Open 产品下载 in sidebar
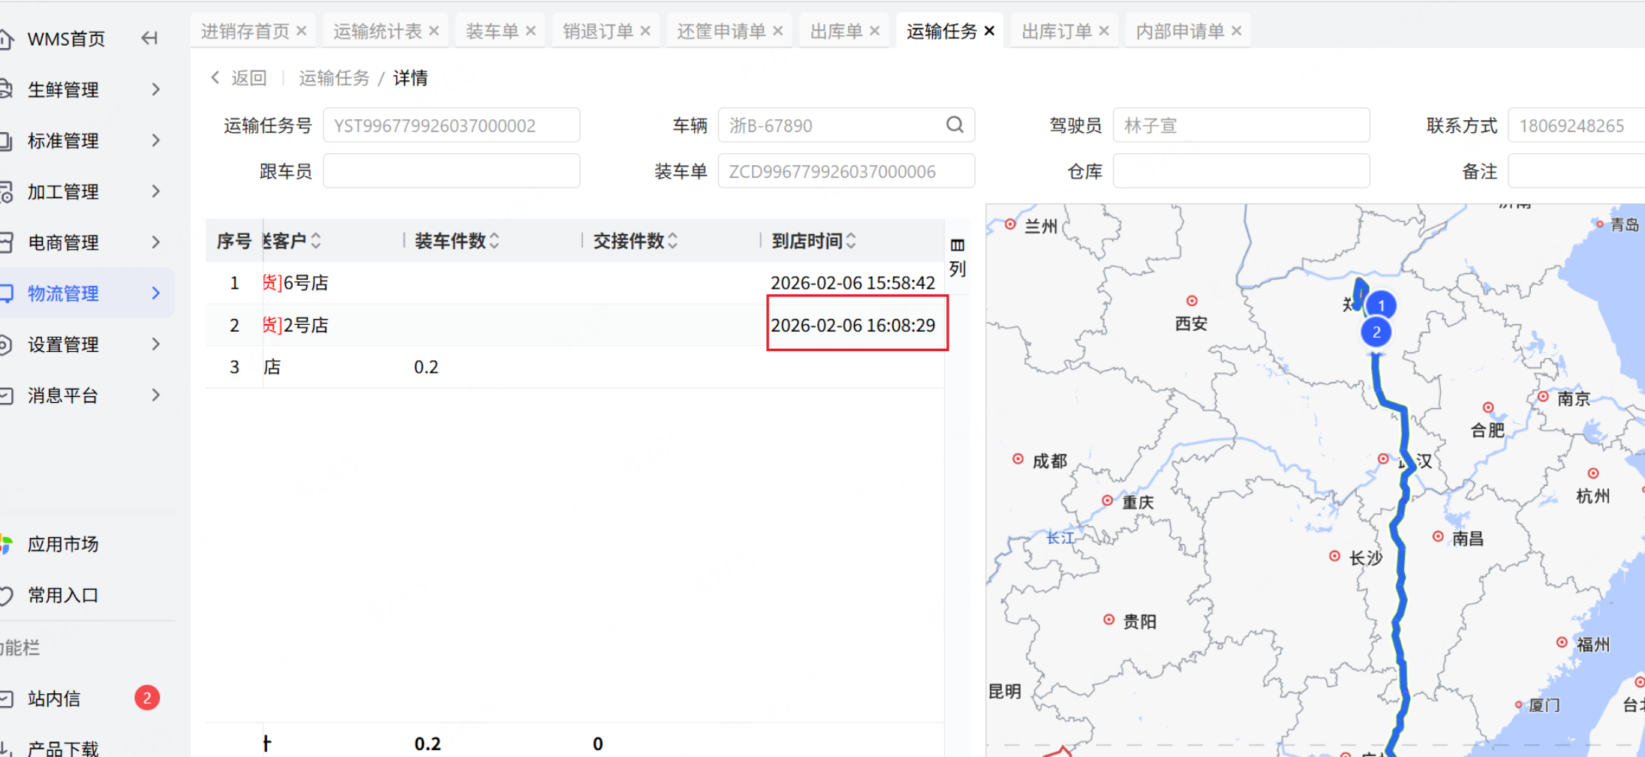The width and height of the screenshot is (1645, 757). [x=63, y=748]
